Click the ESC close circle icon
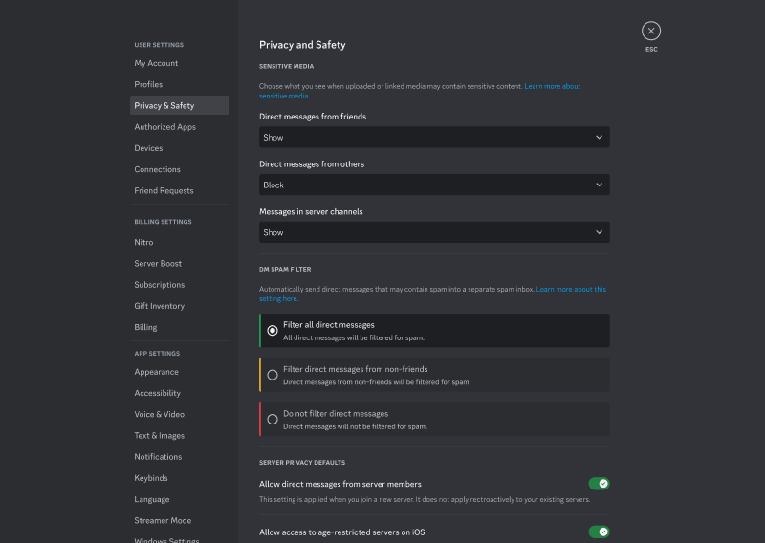The image size is (765, 543). pos(650,31)
